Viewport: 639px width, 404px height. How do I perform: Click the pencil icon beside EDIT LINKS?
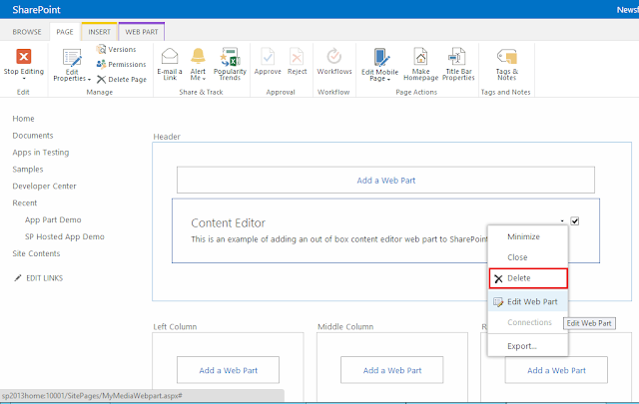click(x=18, y=278)
